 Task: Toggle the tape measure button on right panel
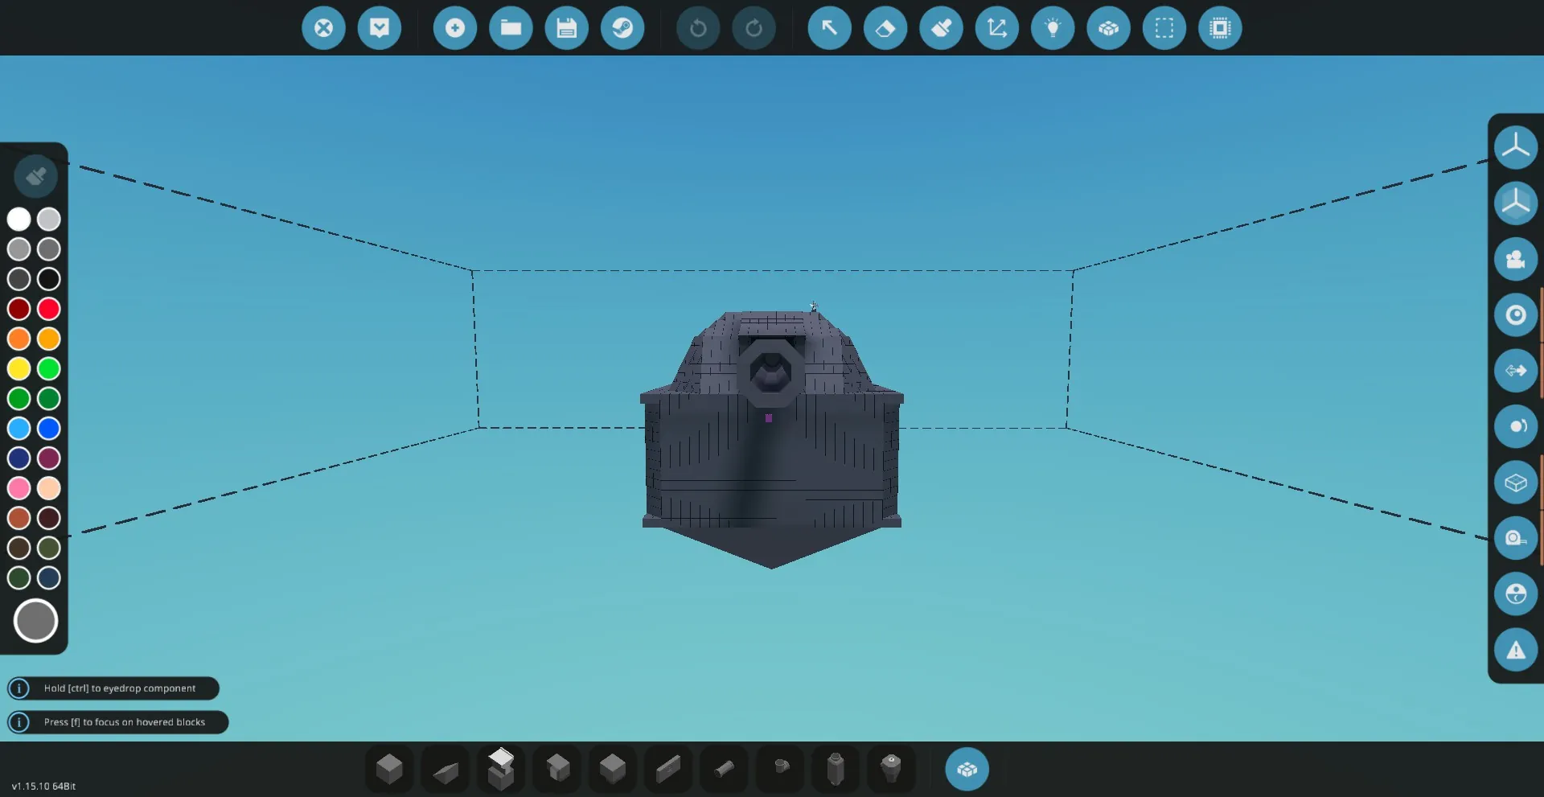click(x=1516, y=538)
